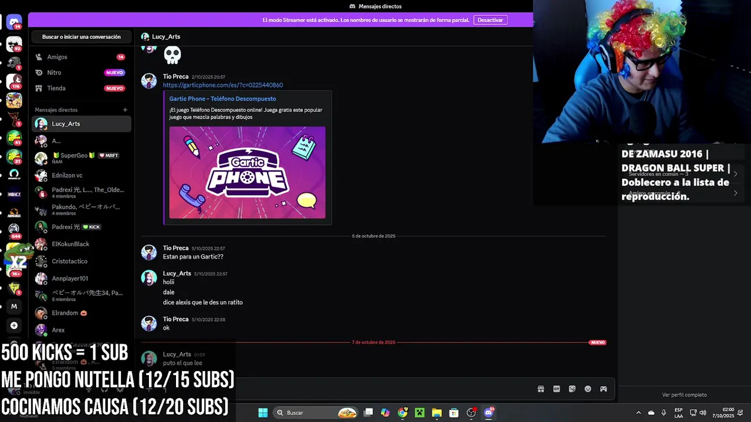Open the garticphone.com invite link

click(x=223, y=85)
